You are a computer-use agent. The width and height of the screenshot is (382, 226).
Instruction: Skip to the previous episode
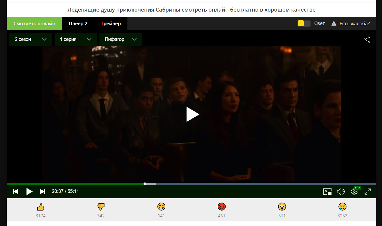[x=16, y=191]
